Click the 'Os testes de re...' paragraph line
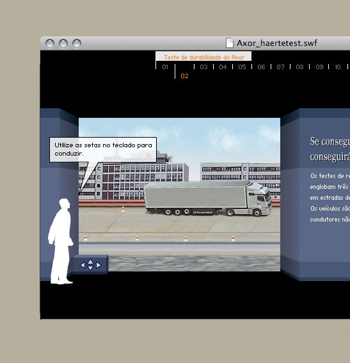This screenshot has height=363, width=350. 330,176
